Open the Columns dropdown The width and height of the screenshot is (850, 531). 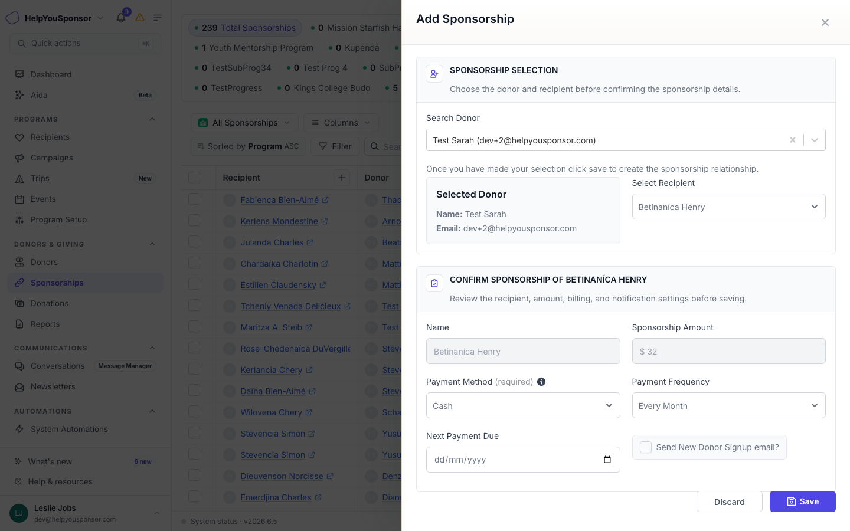click(341, 123)
